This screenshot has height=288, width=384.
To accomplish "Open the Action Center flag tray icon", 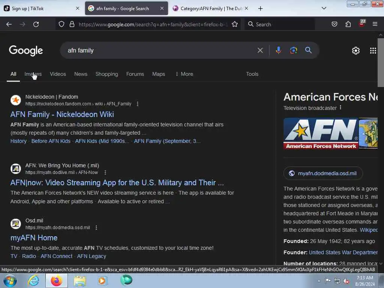I will [x=328, y=281].
